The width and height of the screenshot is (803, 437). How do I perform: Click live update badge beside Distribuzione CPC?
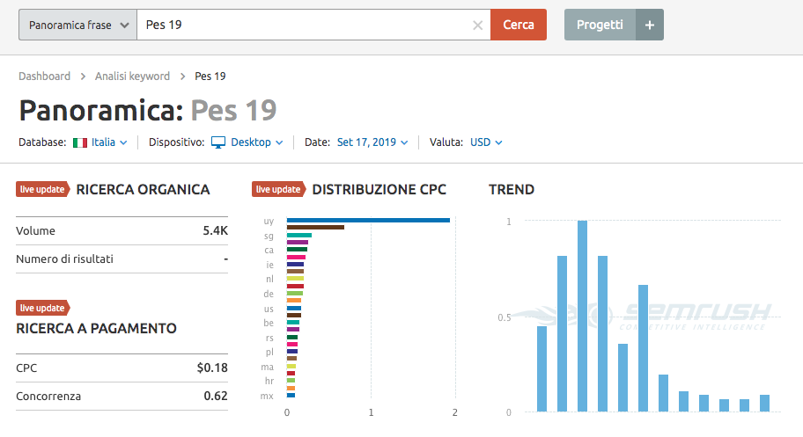click(278, 189)
